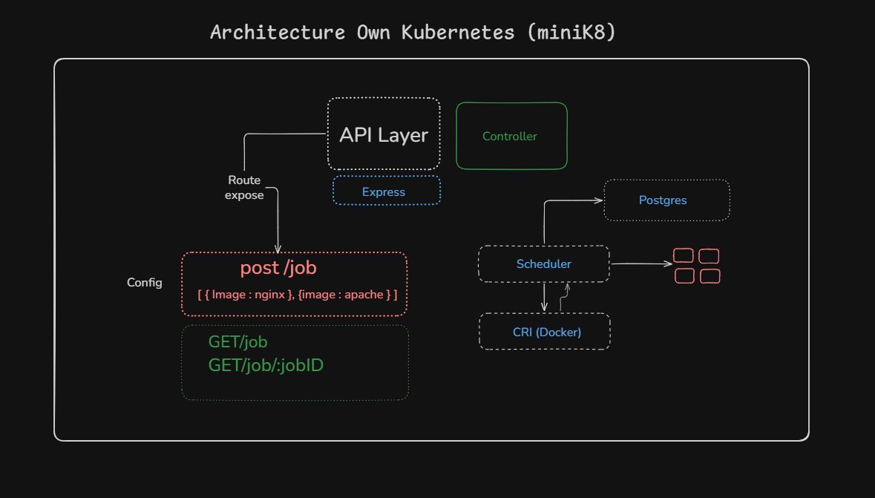875x498 pixels.
Task: Select the green Controller box
Action: 512,136
